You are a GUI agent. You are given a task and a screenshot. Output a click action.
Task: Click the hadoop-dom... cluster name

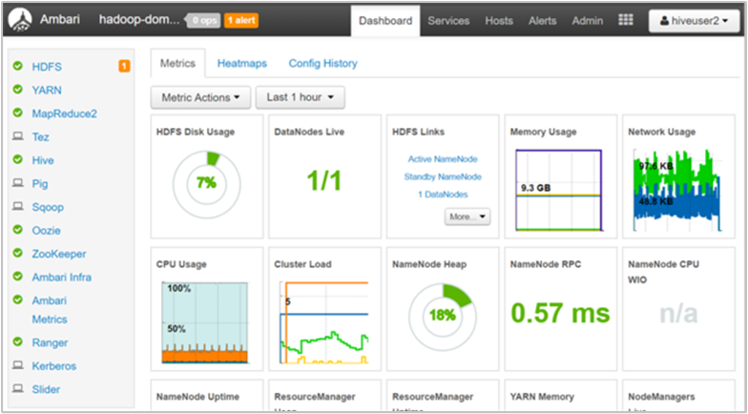(x=139, y=20)
